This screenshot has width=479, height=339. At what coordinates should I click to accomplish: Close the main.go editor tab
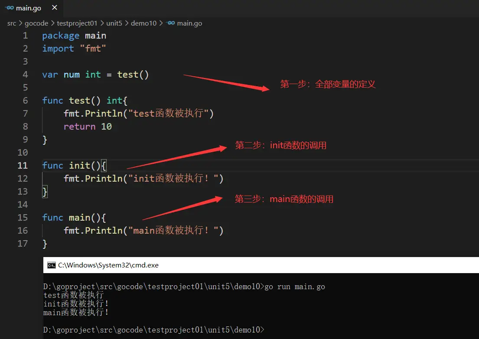click(54, 8)
